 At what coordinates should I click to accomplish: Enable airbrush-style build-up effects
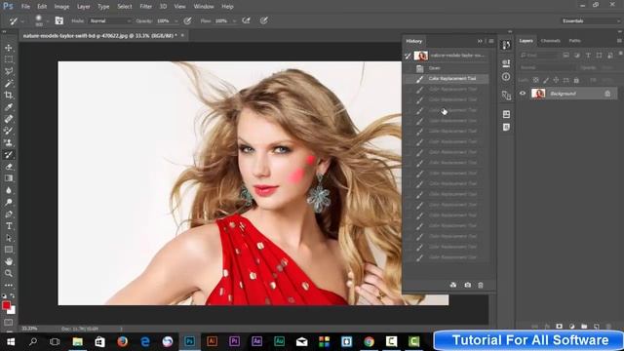pos(247,20)
